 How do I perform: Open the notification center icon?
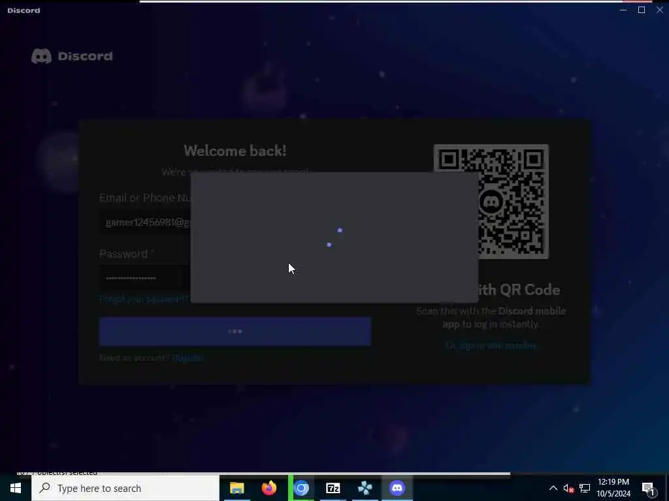point(648,489)
